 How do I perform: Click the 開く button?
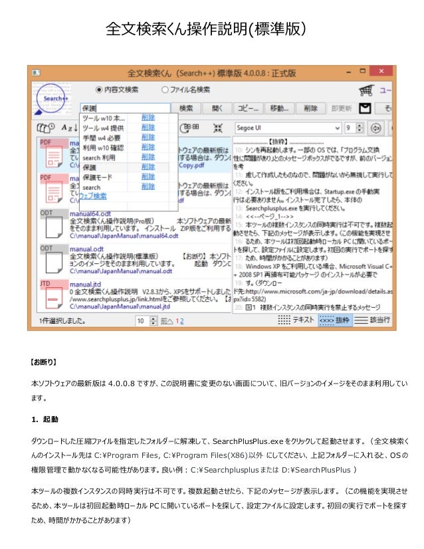click(217, 108)
